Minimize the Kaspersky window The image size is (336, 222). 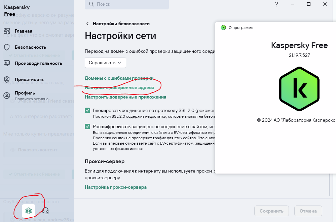click(293, 4)
